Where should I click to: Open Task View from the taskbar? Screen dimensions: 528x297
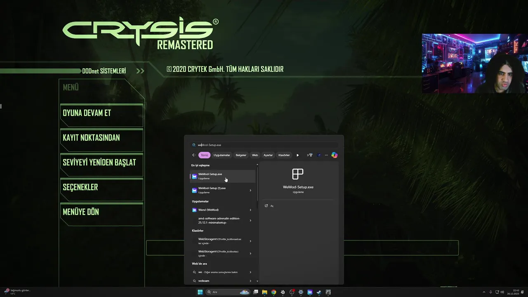click(255, 292)
